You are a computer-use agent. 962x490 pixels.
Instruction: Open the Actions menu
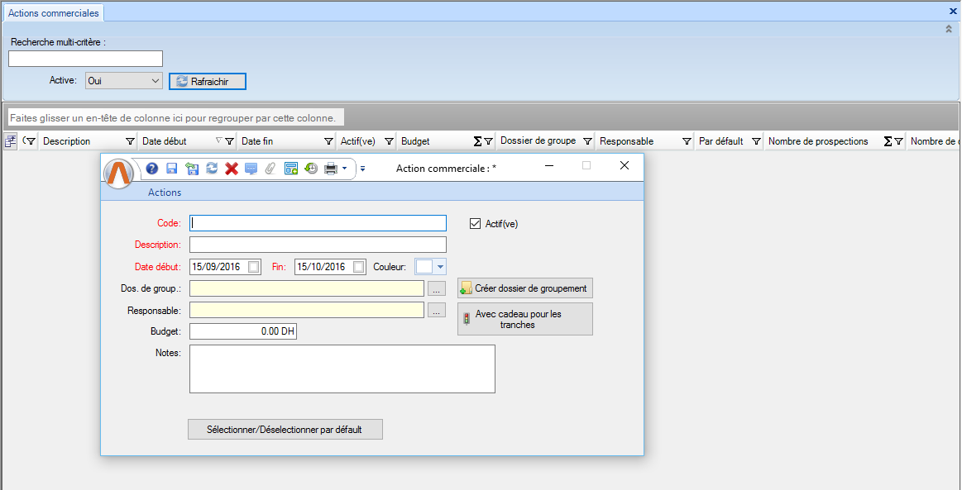coord(165,193)
